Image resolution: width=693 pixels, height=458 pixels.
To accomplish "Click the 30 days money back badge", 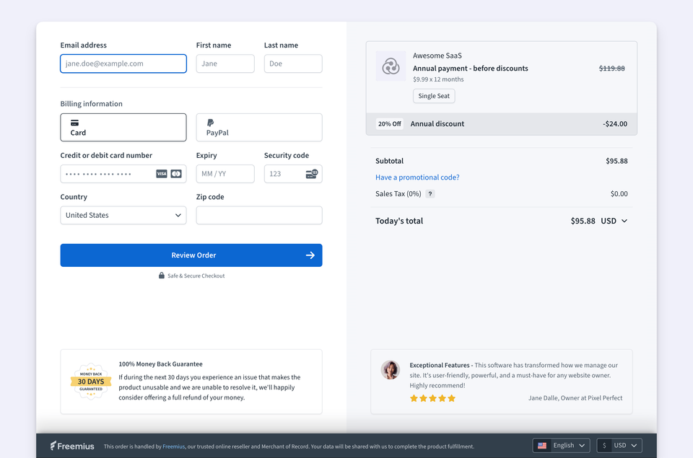I will pyautogui.click(x=91, y=382).
